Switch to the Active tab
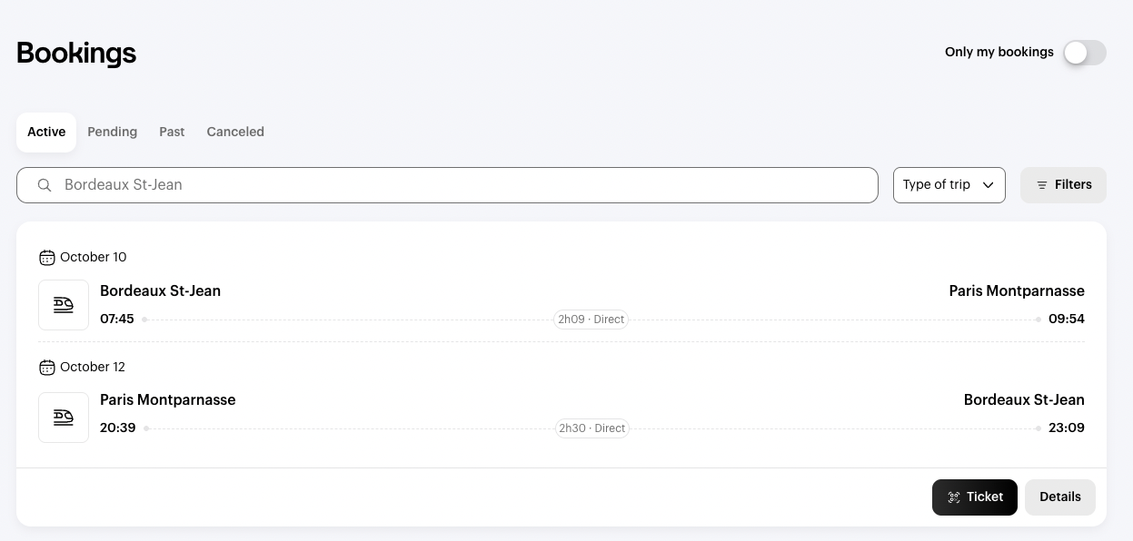Screen dimensions: 1133x541 click(x=46, y=132)
